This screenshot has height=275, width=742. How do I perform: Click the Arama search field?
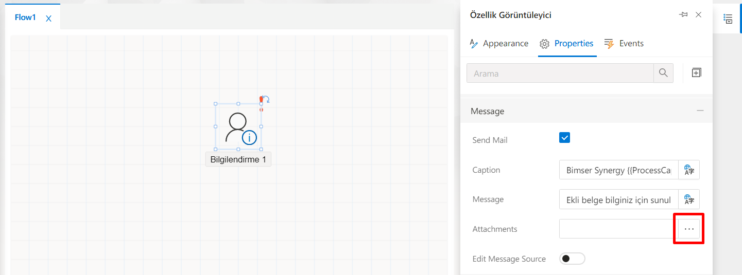pyautogui.click(x=560, y=73)
